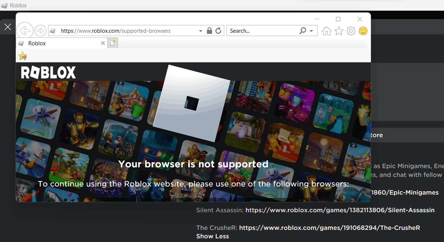Click the 'The CrusheR:' label text
This screenshot has height=242, width=444.
pos(217,228)
